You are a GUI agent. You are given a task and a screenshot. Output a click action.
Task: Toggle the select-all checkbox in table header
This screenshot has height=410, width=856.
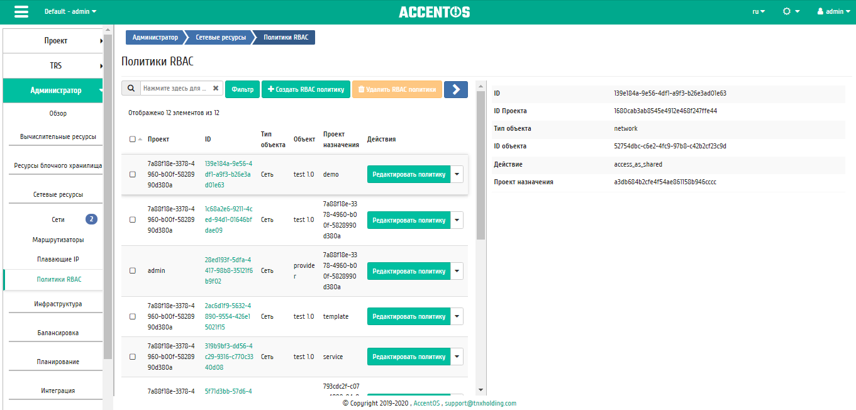click(132, 139)
